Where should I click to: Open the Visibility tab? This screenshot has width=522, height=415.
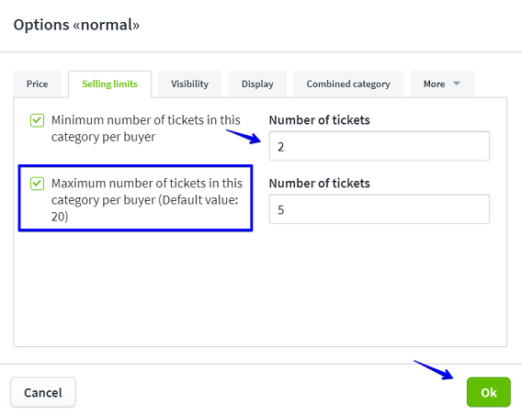click(189, 84)
